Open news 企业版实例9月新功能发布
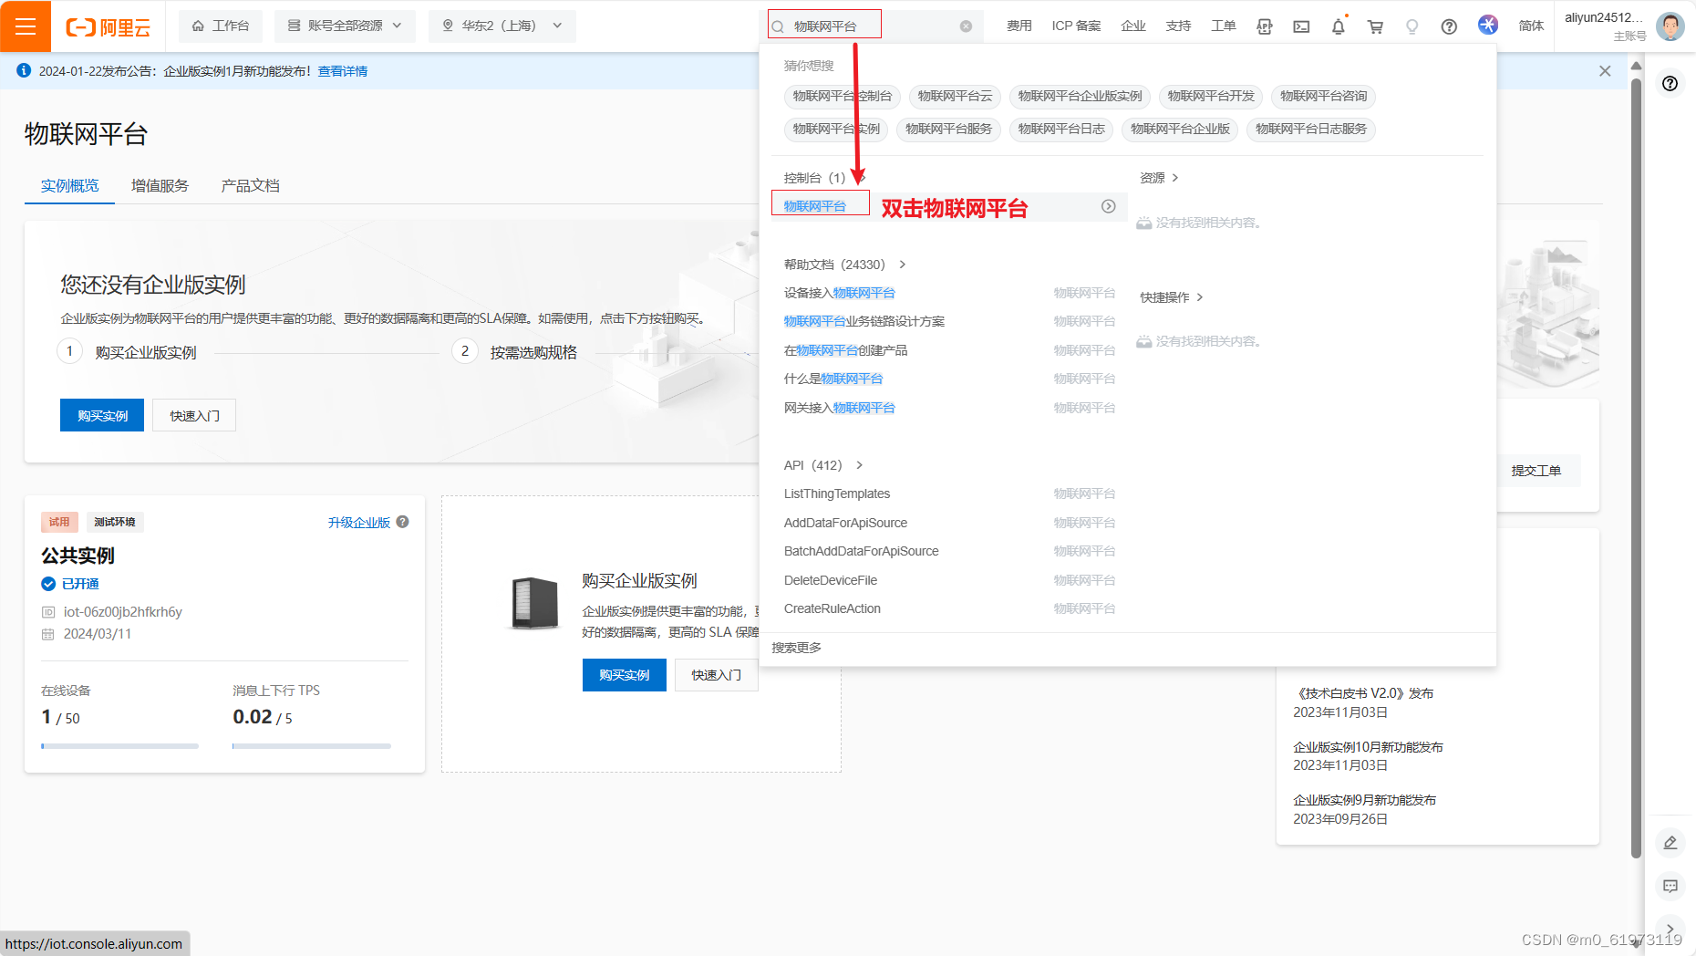Image resolution: width=1696 pixels, height=956 pixels. coord(1364,800)
